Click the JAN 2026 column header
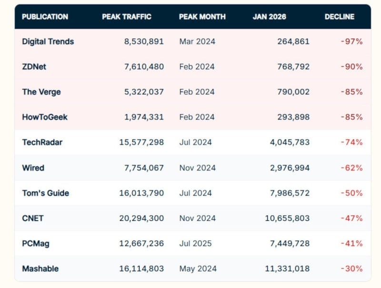Image resolution: width=381 pixels, height=288 pixels. coord(269,17)
